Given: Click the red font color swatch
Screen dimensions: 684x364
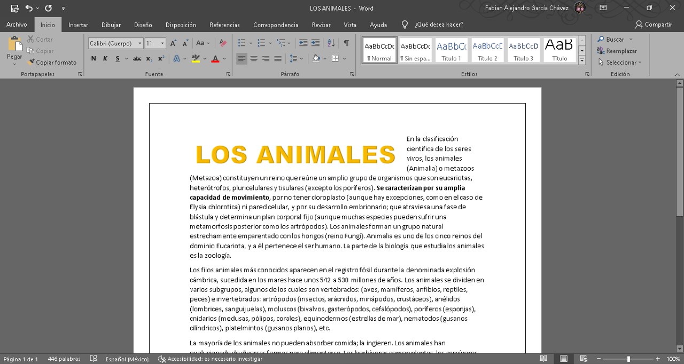Looking at the screenshot, I should (x=215, y=59).
